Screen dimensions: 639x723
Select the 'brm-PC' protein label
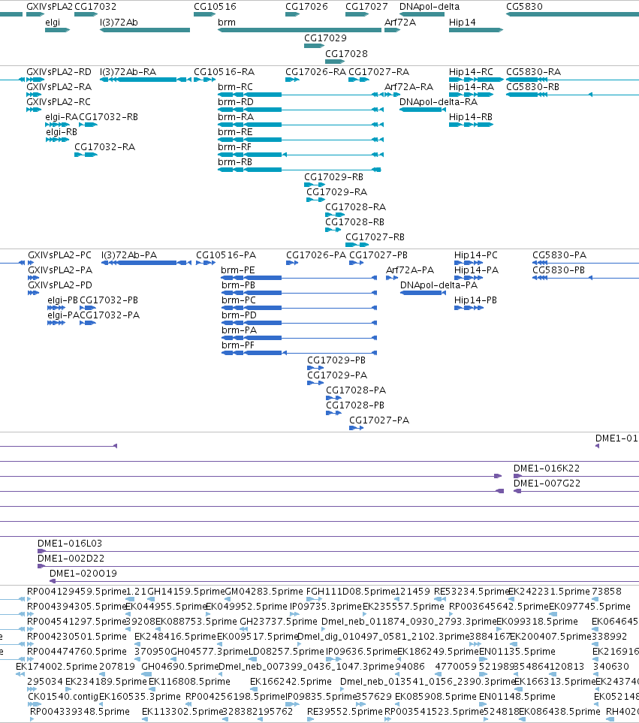(x=238, y=300)
